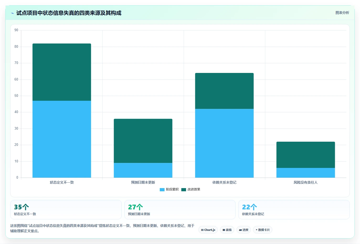Click the 进度 tag
The image size is (360, 244).
coord(243,230)
